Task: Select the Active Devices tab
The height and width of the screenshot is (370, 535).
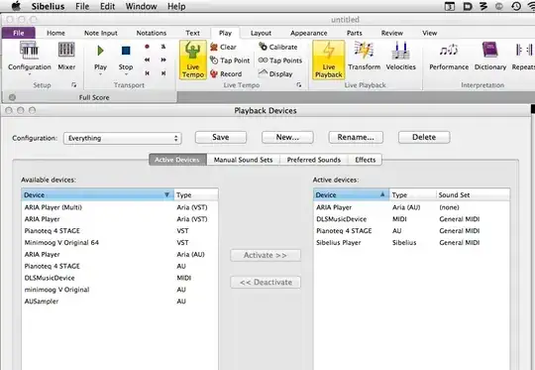Action: [x=177, y=160]
